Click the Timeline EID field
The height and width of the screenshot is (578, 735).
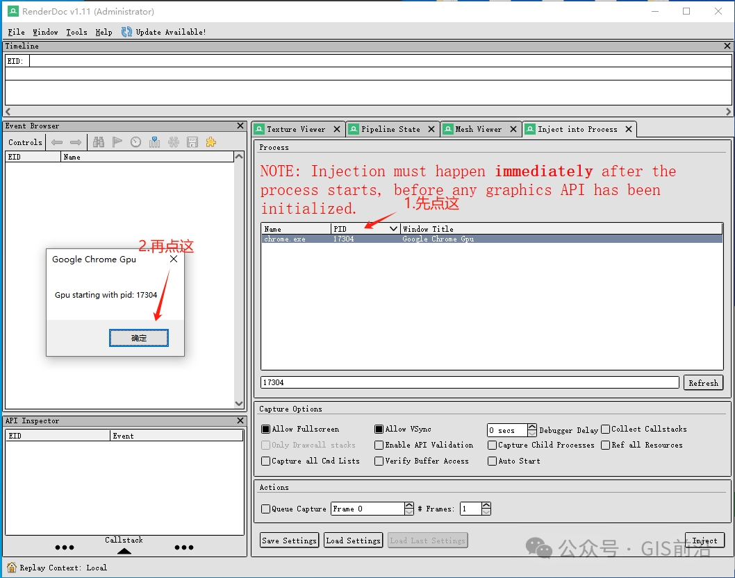[380, 61]
